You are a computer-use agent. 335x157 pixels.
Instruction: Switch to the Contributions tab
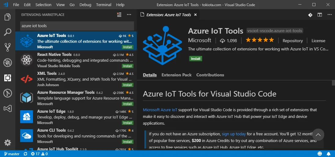(210, 75)
